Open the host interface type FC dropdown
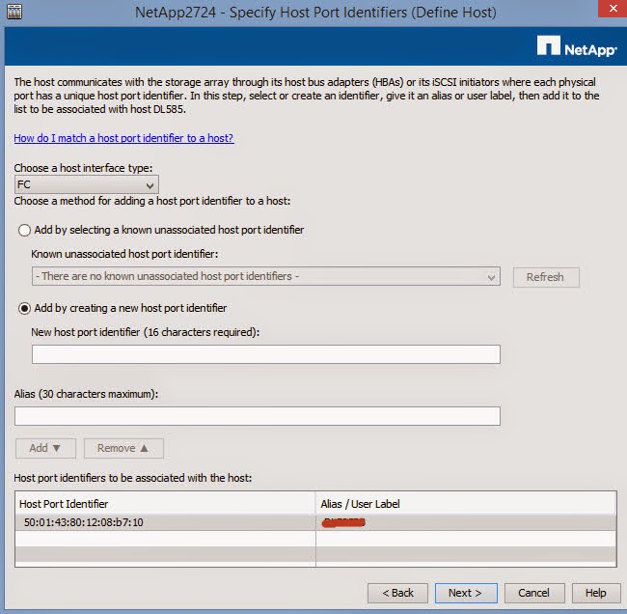The height and width of the screenshot is (614, 627). coord(87,184)
